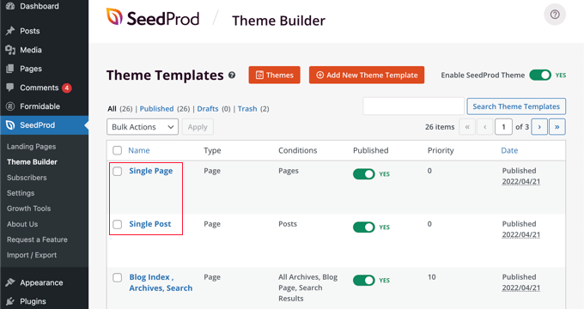The width and height of the screenshot is (584, 309).
Task: Open the Single Page template
Action: (x=151, y=171)
